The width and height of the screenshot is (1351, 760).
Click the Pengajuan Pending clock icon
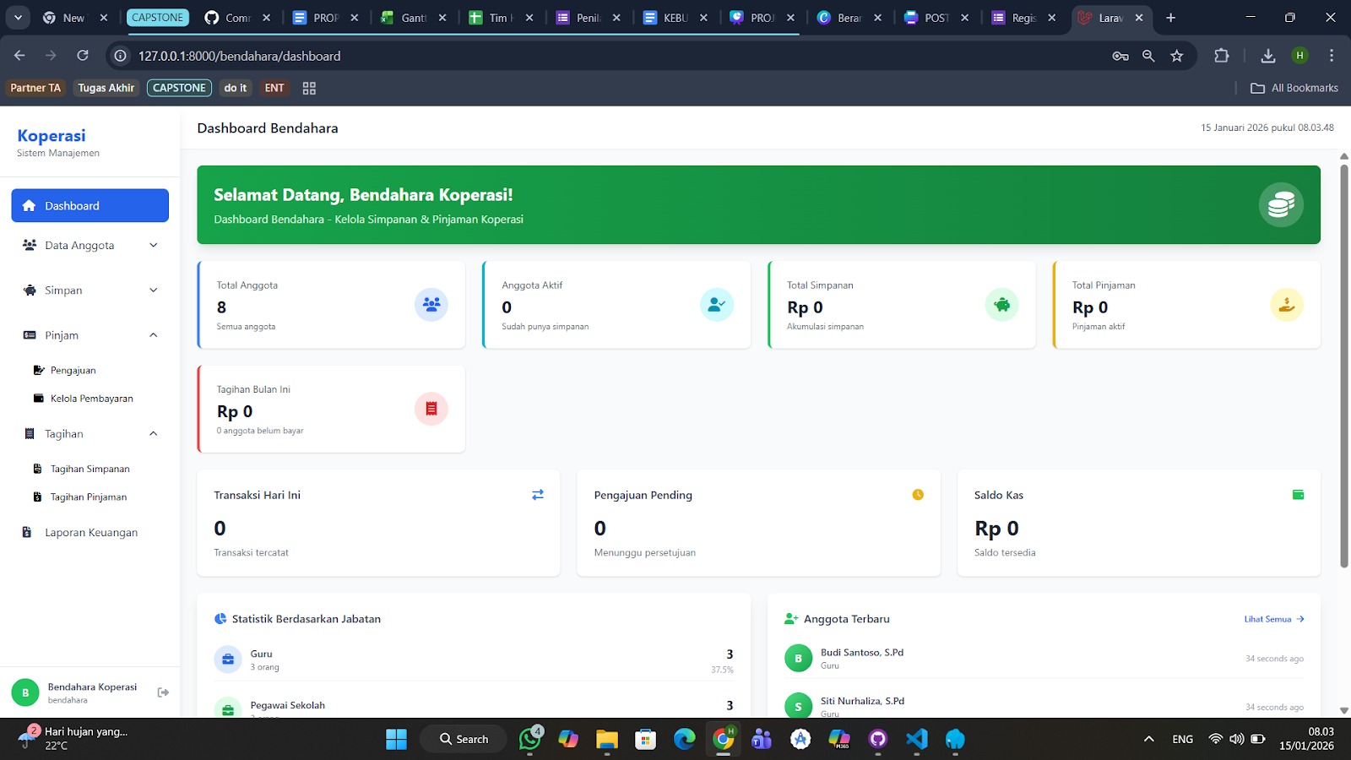918,495
